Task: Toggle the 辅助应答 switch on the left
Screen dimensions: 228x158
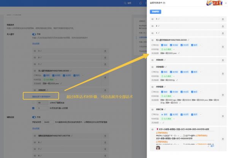Action: tap(34, 117)
